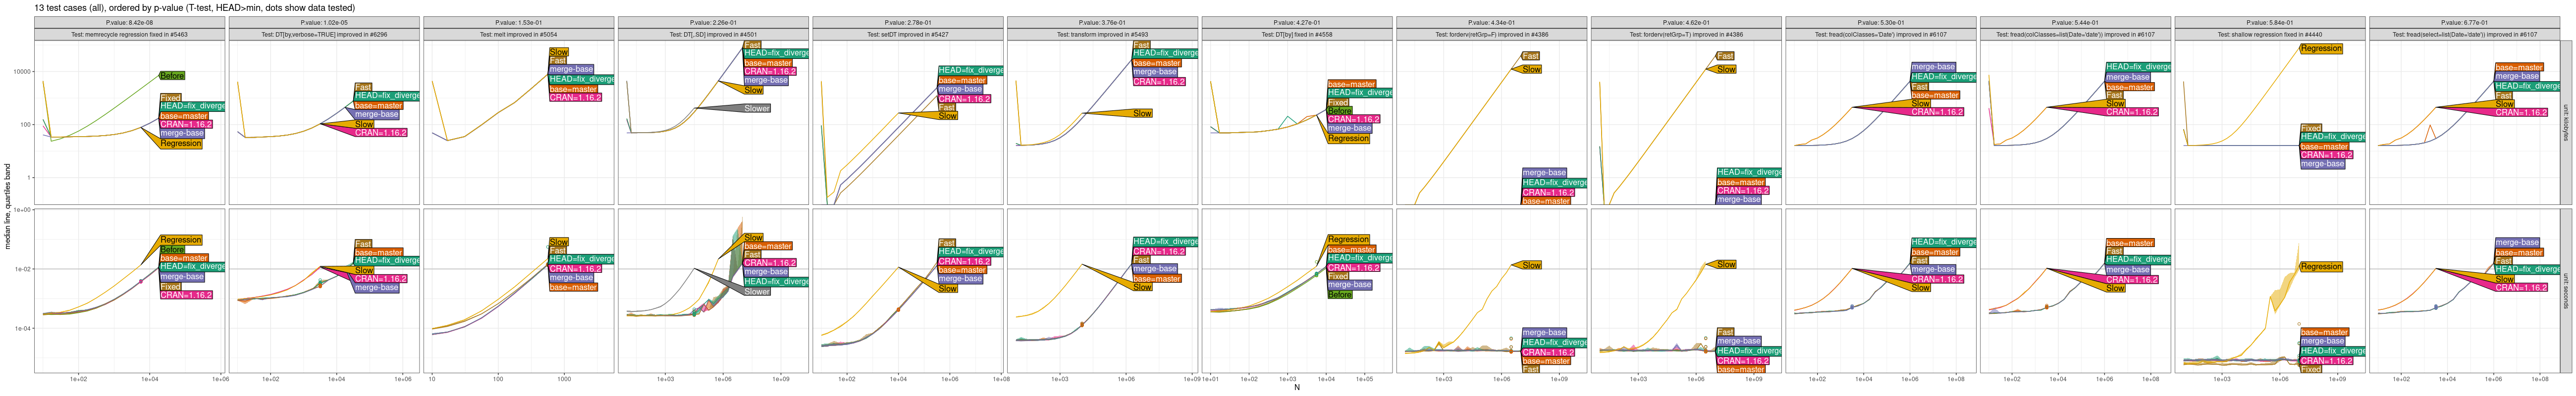Click the 'Before' label in memrecycle kilobytes panel
This screenshot has height=396, width=2576.
coord(172,76)
